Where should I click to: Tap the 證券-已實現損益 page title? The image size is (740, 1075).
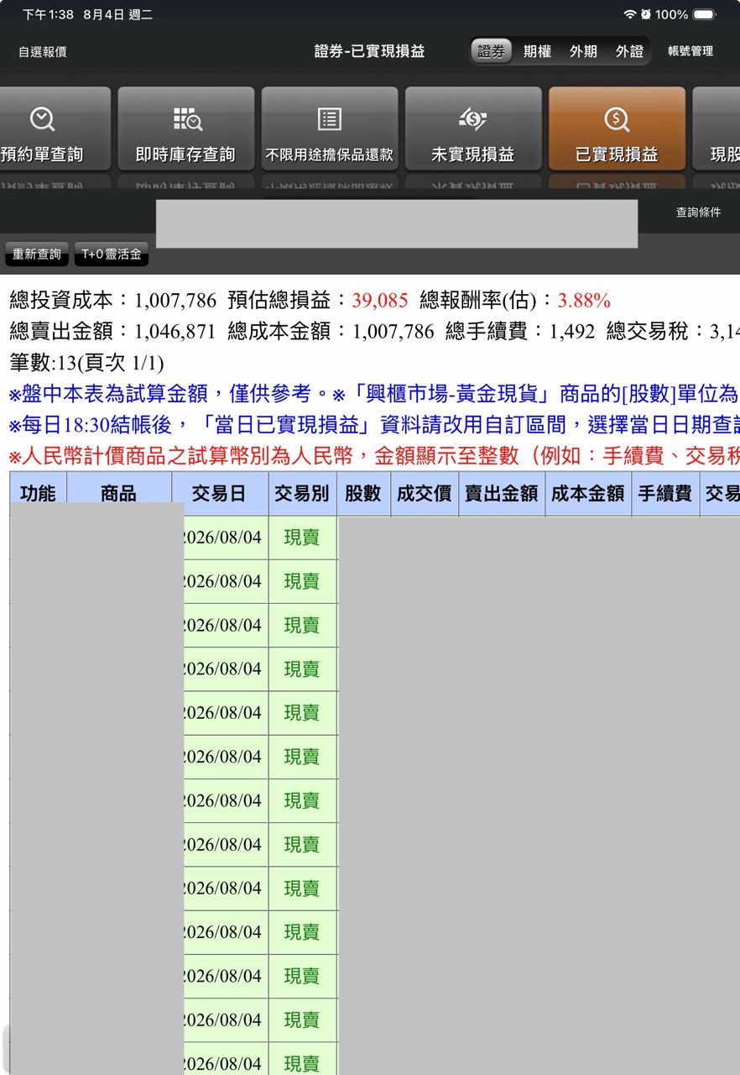(x=370, y=51)
